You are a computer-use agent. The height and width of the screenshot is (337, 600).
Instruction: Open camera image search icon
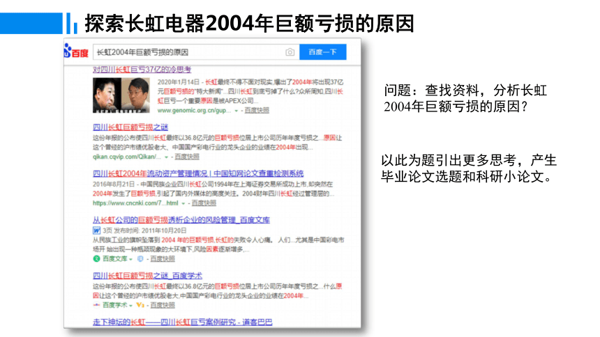tap(290, 52)
